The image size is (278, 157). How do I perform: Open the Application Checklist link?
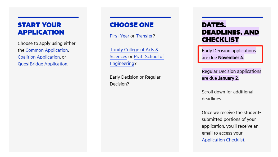click(223, 140)
